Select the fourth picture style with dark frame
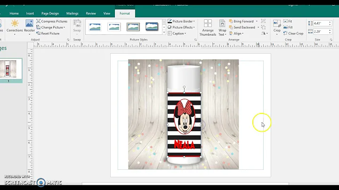Viewport: 339px width, 190px height. 152,27
